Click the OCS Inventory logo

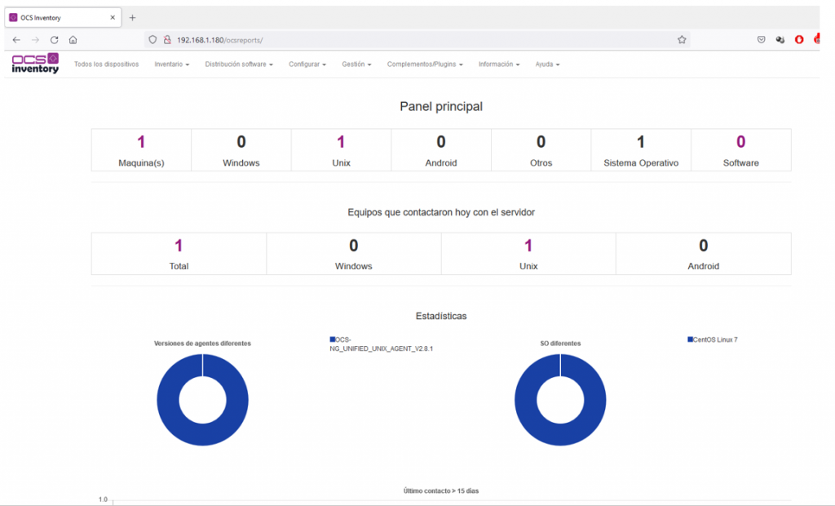[x=35, y=63]
